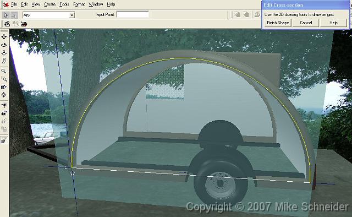
Task: Click the pan view four-arrow tool
Action: [x=4, y=37]
